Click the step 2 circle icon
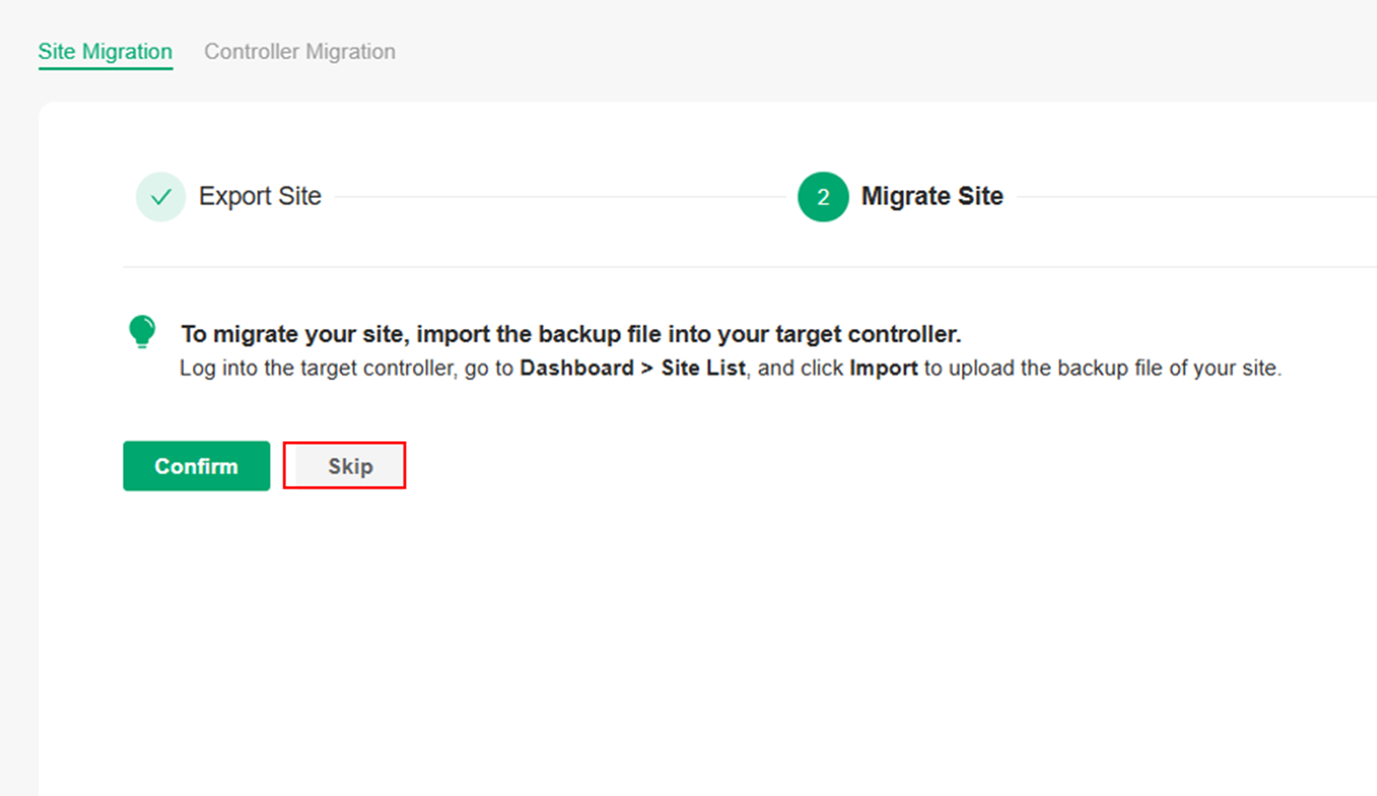 point(823,196)
